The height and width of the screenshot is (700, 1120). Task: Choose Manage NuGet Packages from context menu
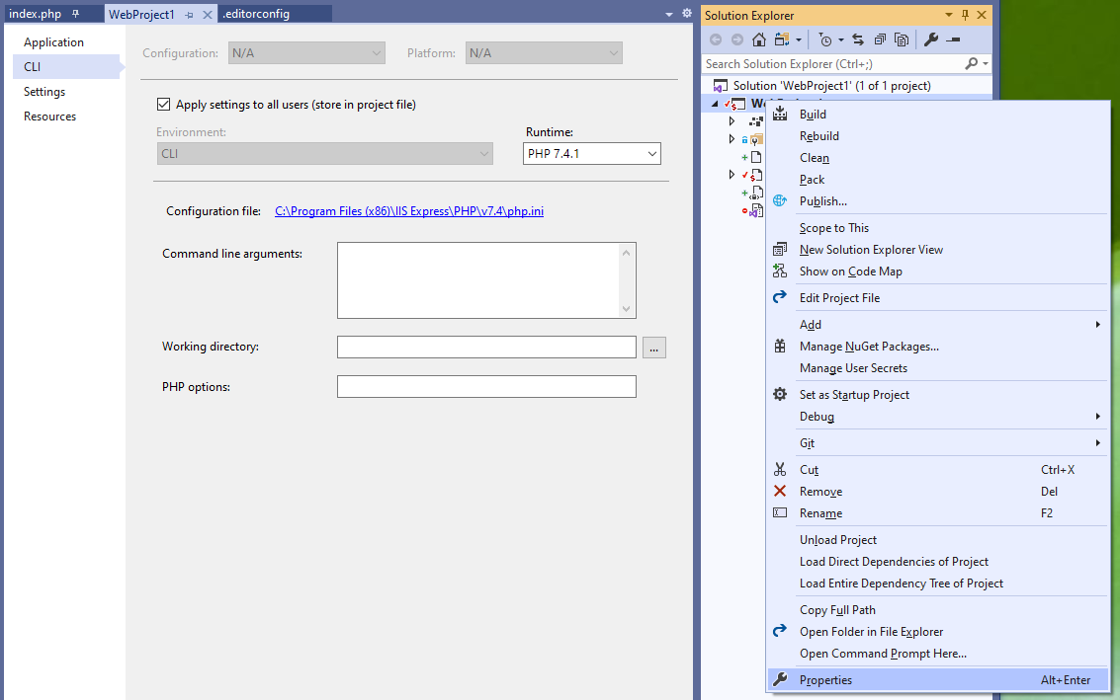[869, 347]
